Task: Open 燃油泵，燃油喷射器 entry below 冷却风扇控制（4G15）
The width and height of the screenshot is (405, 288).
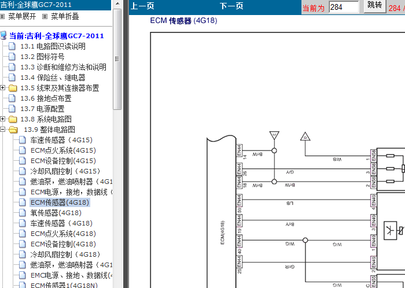Action: pos(71,182)
